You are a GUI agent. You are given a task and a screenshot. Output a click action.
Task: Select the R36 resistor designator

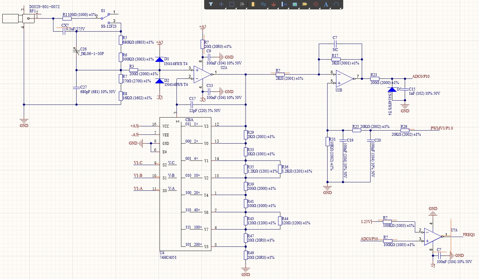[285, 167]
